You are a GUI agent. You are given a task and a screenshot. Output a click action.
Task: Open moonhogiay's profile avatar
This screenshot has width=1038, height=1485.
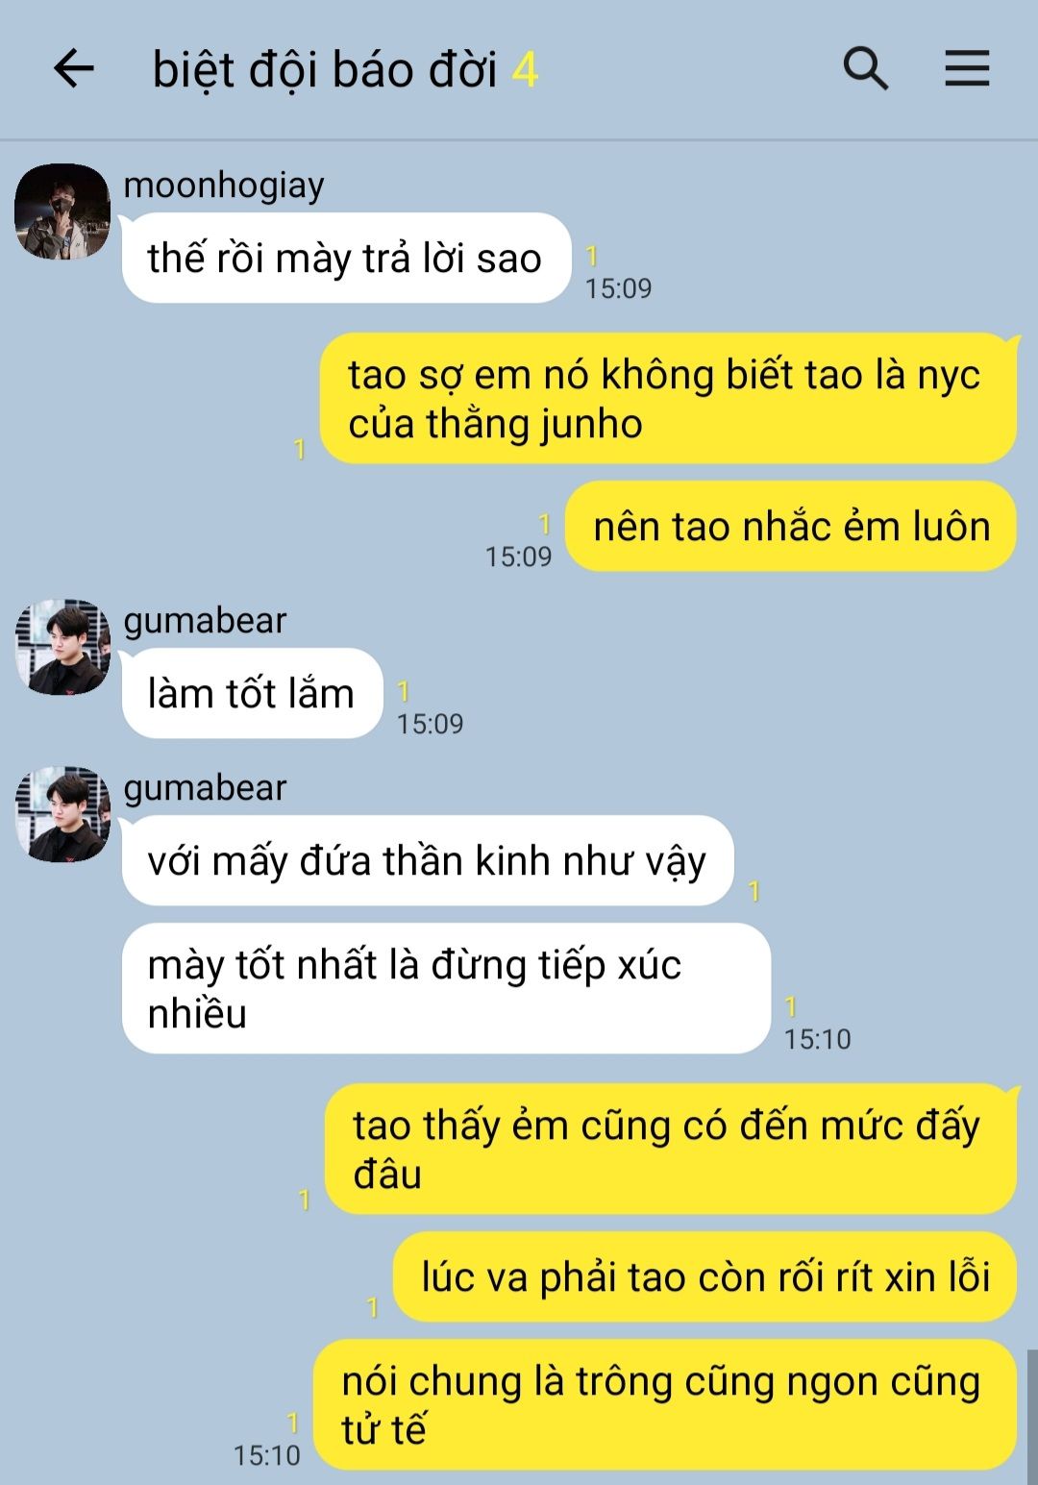tap(62, 211)
